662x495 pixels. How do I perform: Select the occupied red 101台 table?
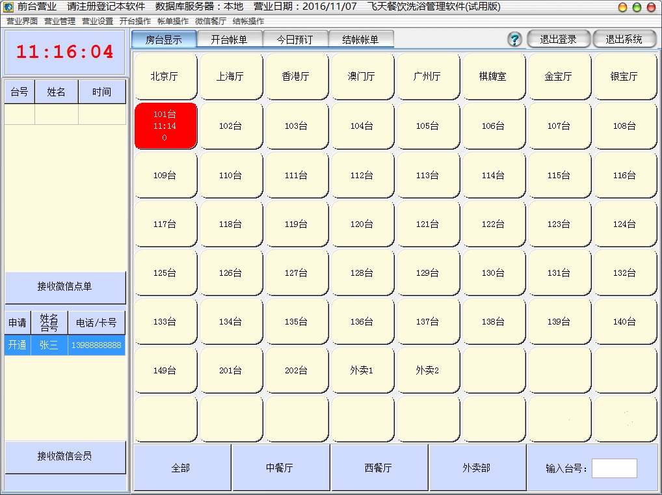pos(165,126)
